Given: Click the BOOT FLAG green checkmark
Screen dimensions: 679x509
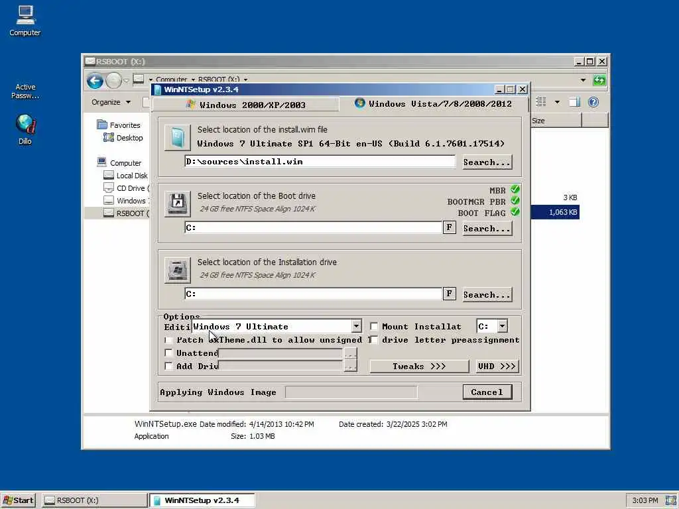Looking at the screenshot, I should (x=515, y=212).
